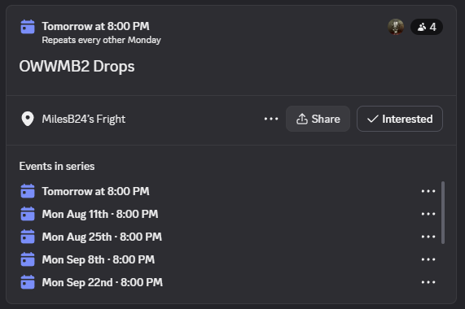465x309 pixels.
Task: Open options for Mon Aug 11th event
Action: 428,214
